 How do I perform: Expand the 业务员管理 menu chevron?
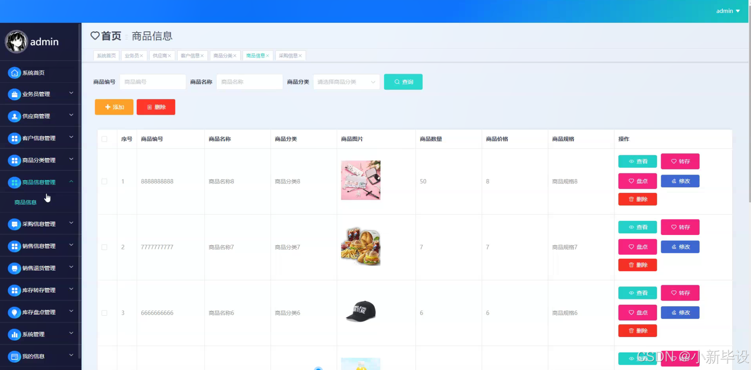pos(71,93)
